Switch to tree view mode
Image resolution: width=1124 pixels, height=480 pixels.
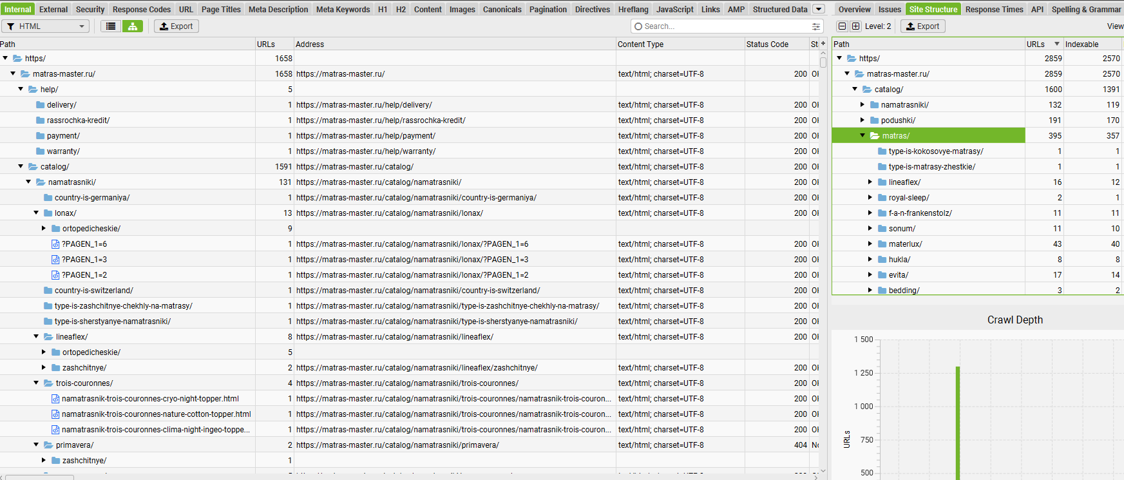pos(132,26)
